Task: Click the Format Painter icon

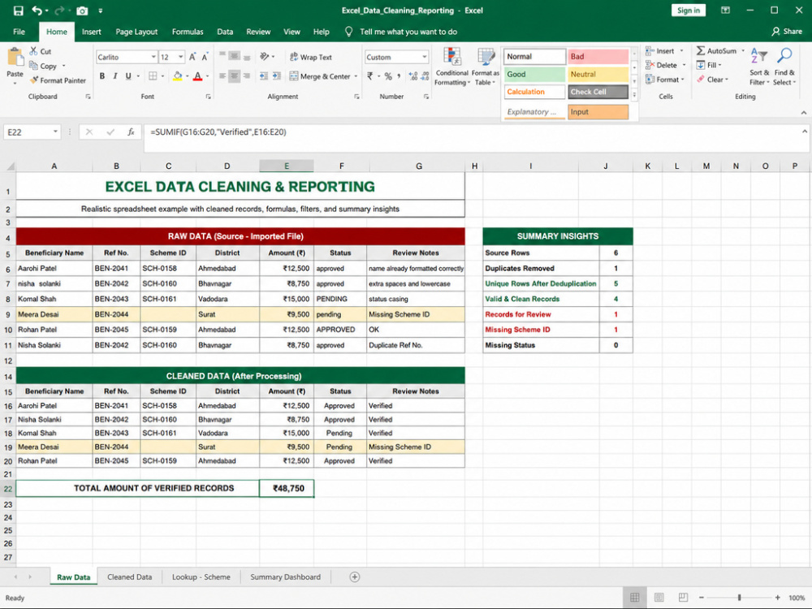Action: point(35,80)
